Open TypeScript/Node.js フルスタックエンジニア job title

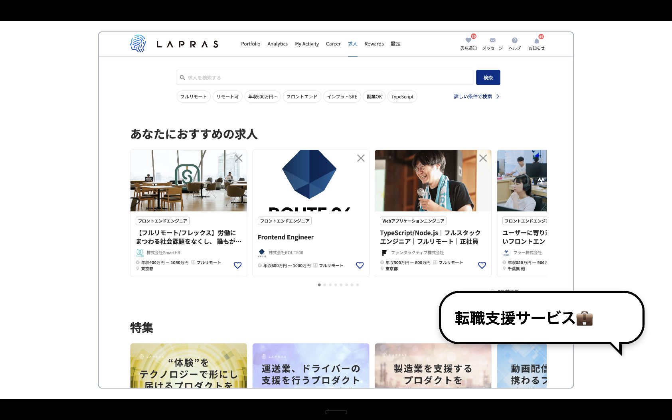pyautogui.click(x=430, y=237)
